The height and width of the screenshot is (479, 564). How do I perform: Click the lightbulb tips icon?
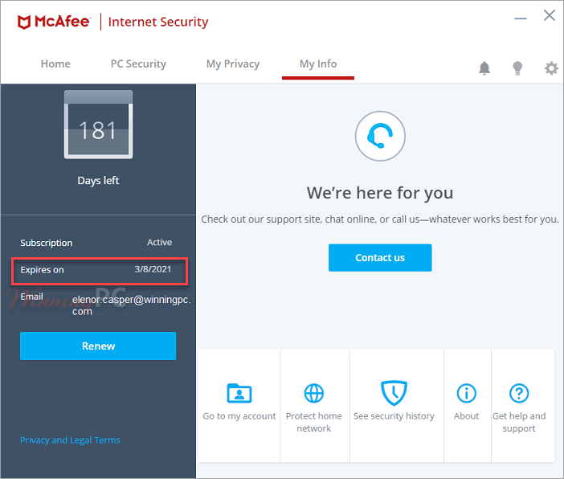[517, 68]
